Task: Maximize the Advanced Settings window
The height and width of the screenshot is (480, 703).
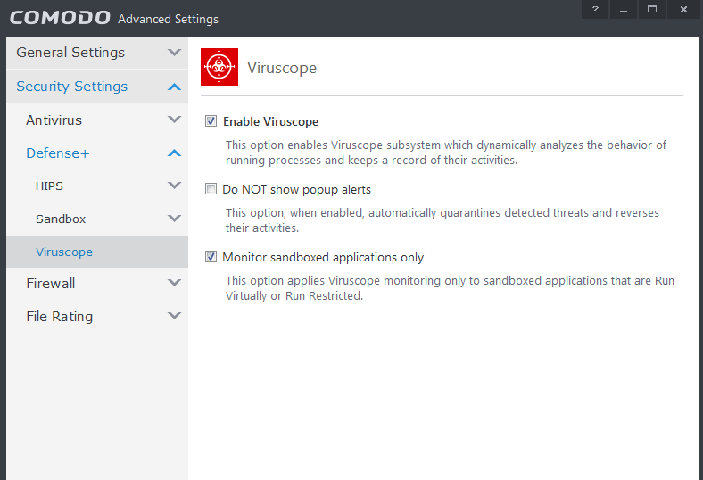Action: coord(652,9)
